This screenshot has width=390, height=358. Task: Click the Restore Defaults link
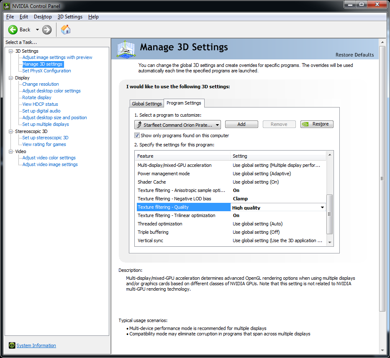(354, 55)
